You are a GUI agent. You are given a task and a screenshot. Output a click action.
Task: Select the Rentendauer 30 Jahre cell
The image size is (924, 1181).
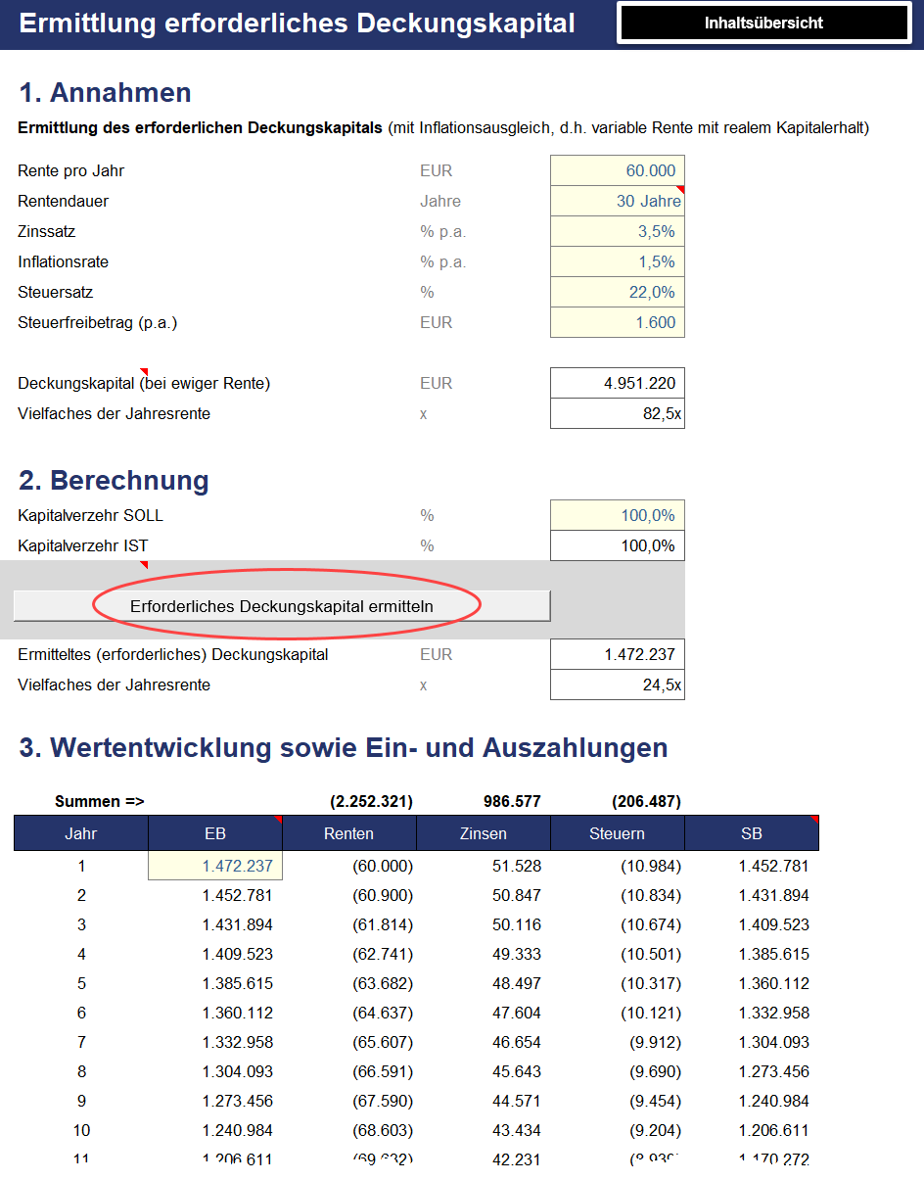click(618, 201)
